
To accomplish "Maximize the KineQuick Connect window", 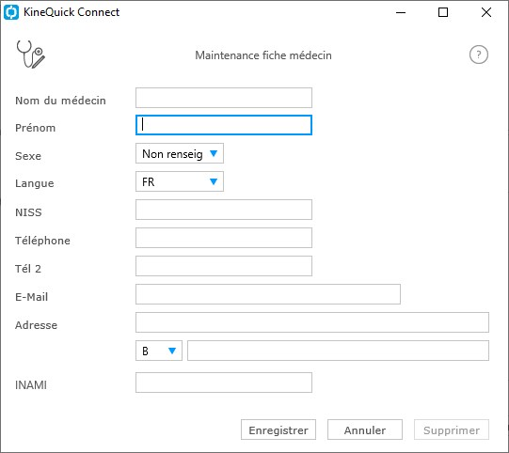I will point(443,12).
